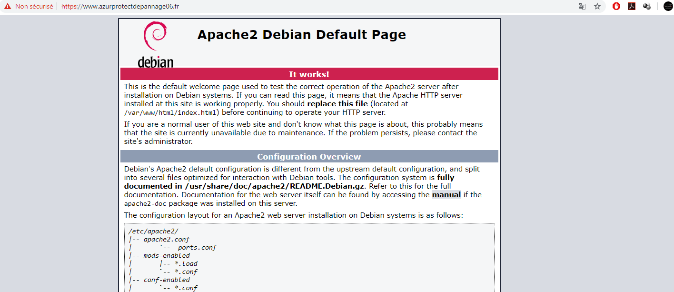This screenshot has width=674, height=292.
Task: Click the "Apache2 Debian Default Page" heading
Action: [301, 35]
